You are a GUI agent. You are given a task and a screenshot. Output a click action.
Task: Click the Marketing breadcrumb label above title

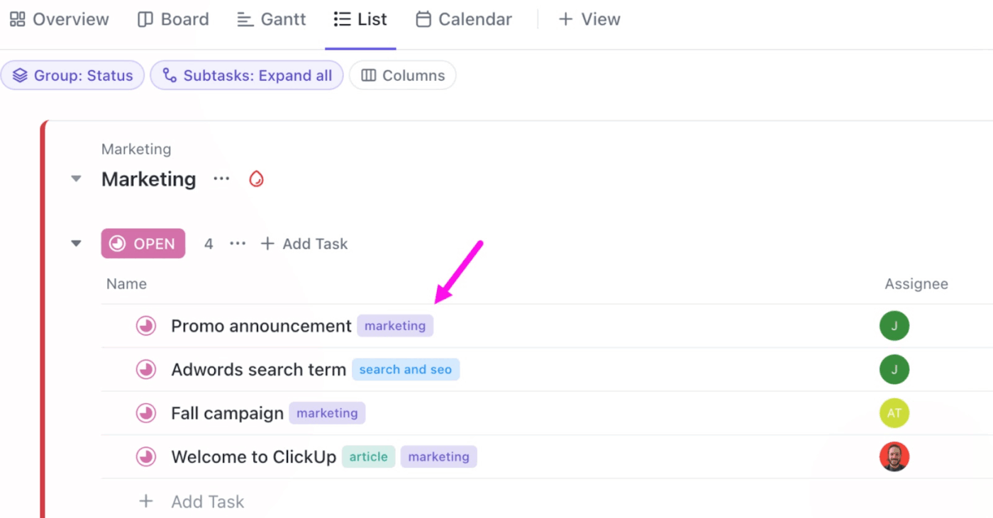tap(136, 150)
